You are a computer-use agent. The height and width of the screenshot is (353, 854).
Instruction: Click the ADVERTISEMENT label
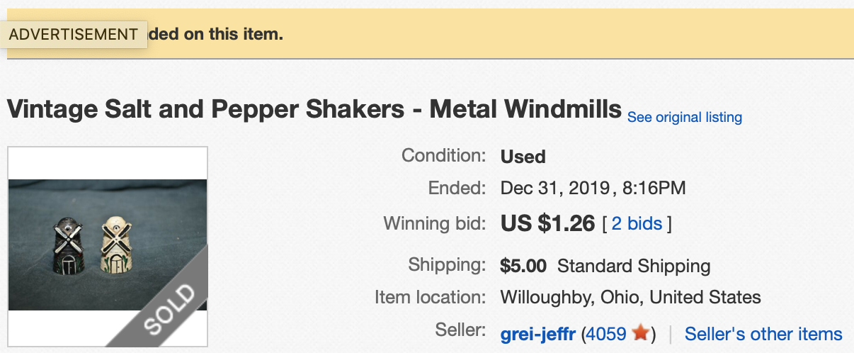pyautogui.click(x=74, y=34)
